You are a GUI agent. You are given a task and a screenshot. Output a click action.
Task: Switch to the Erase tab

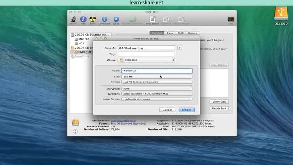pos(170,33)
